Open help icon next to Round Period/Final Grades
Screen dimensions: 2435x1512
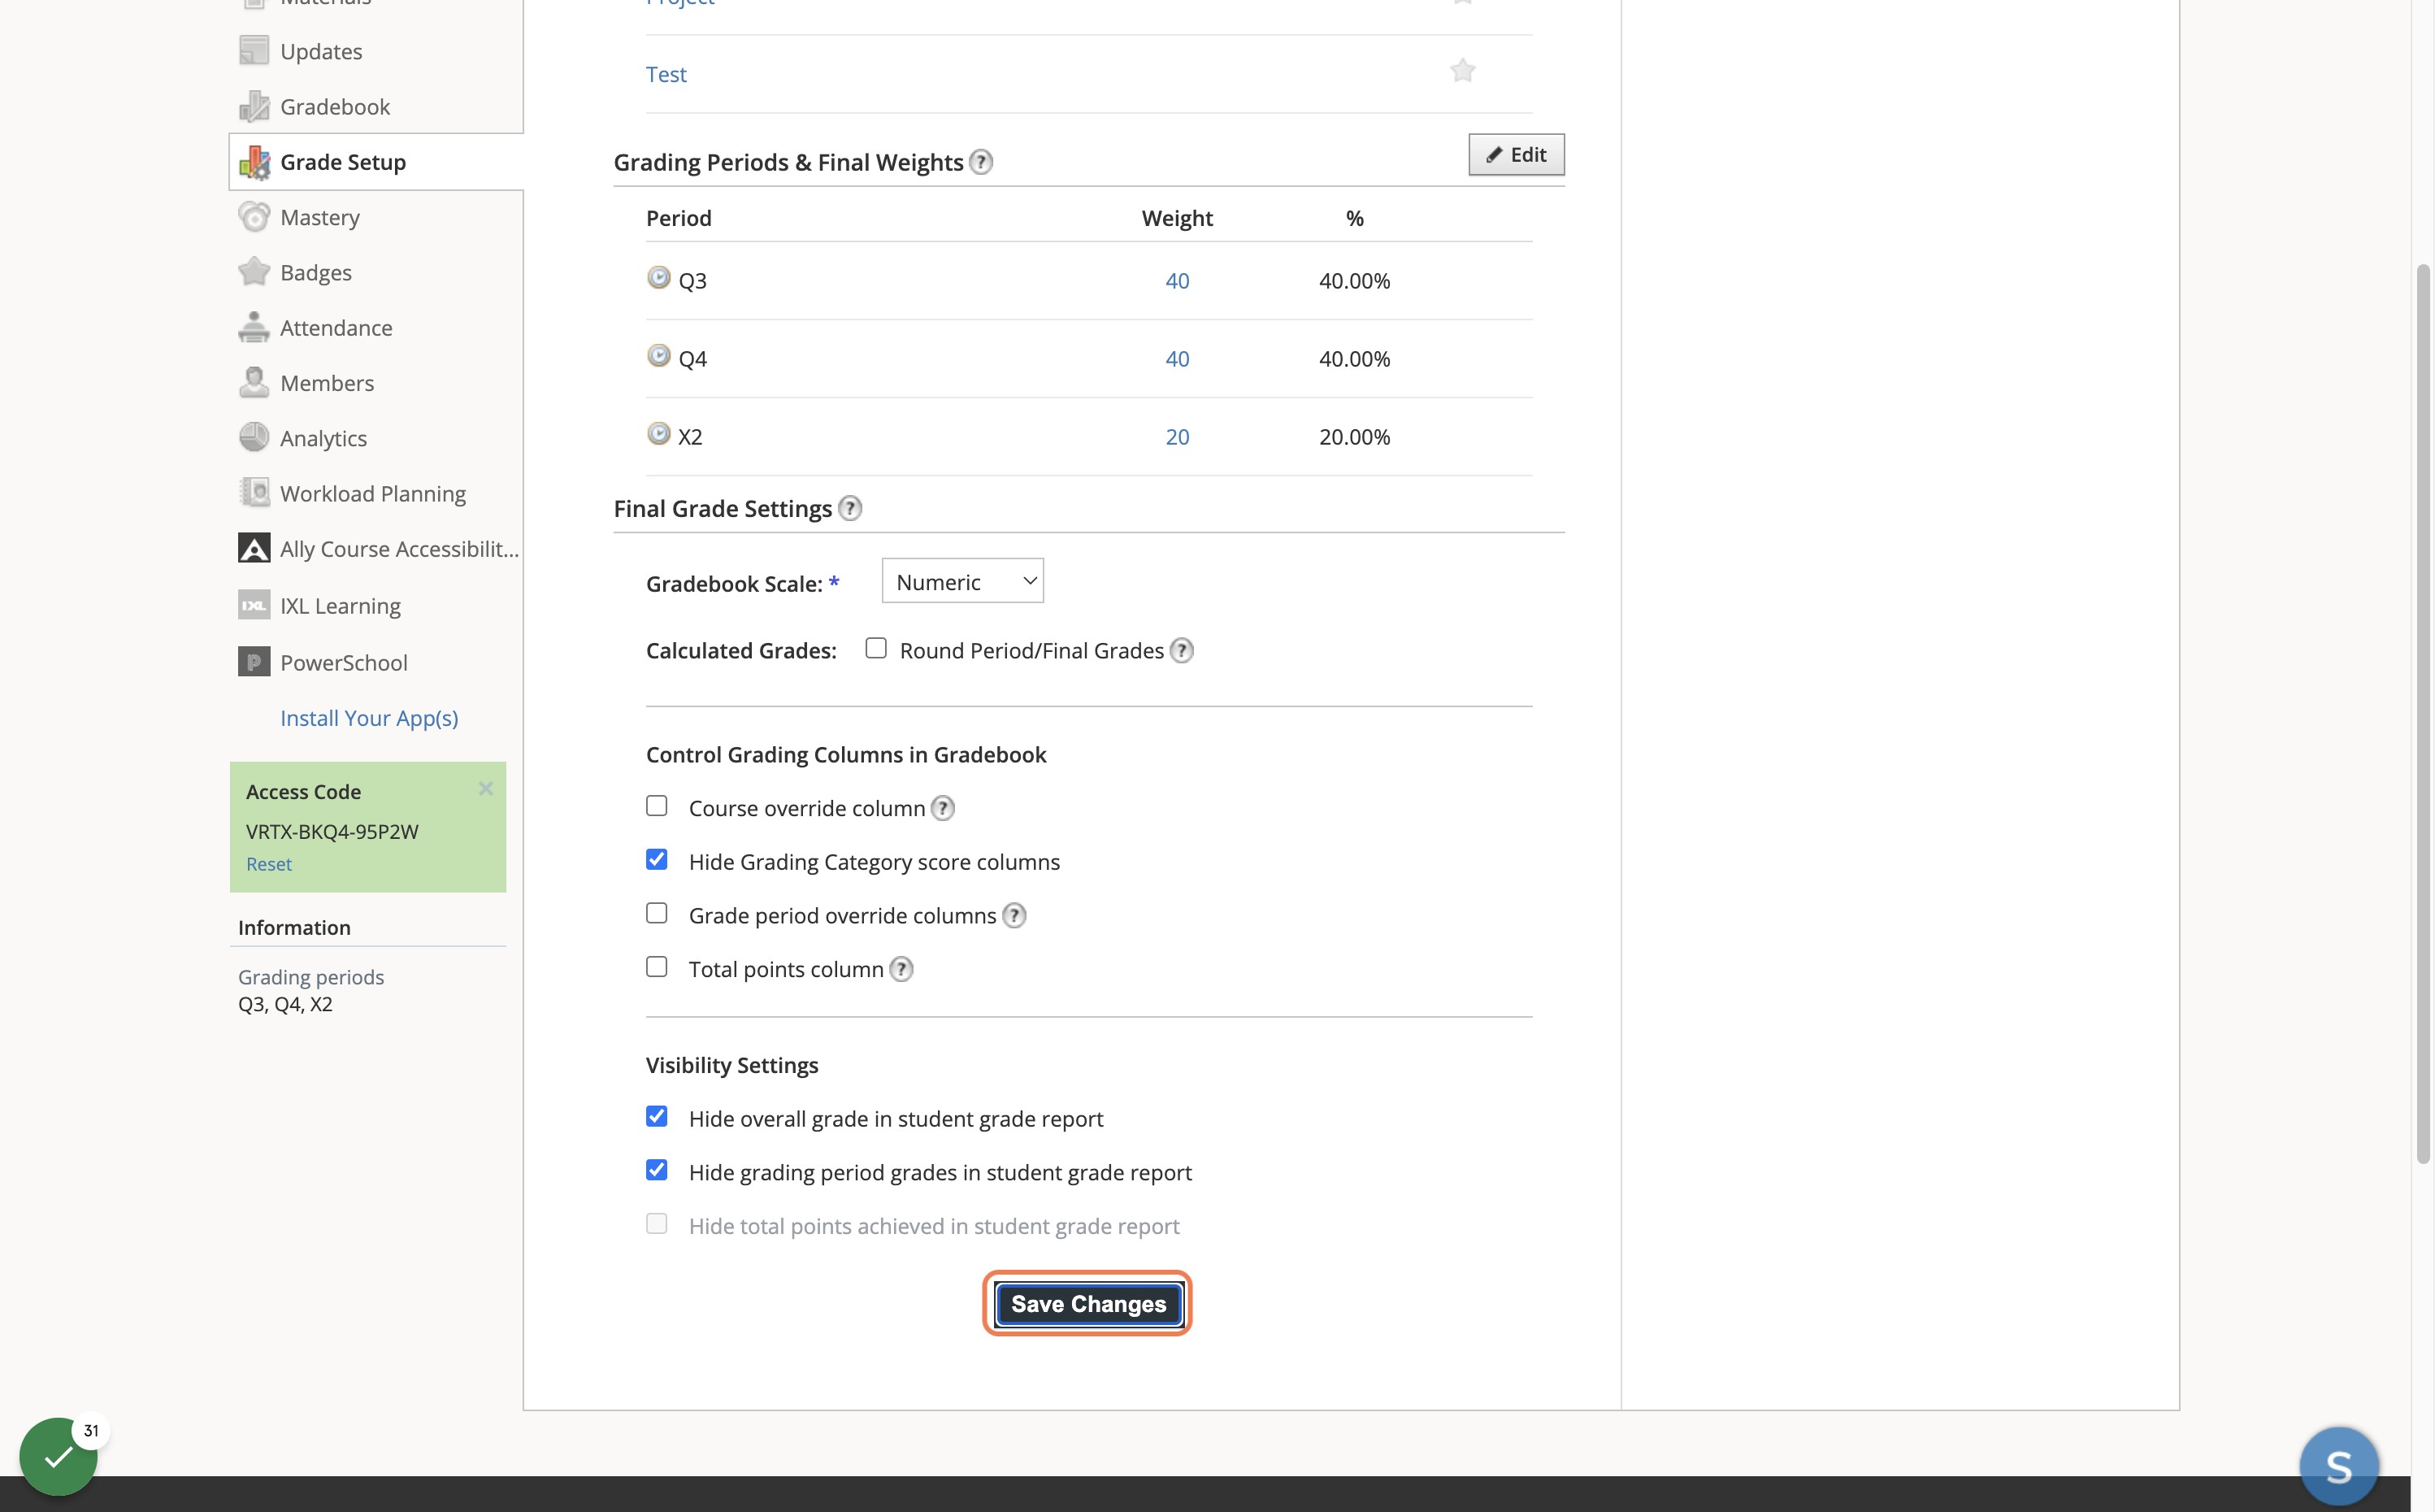click(1182, 651)
